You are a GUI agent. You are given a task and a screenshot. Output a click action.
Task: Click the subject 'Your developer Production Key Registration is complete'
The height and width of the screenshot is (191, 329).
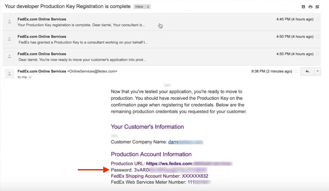(68, 6)
